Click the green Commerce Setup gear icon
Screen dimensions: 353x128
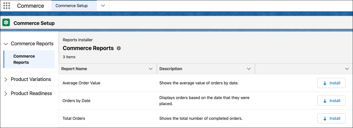click(x=6, y=23)
